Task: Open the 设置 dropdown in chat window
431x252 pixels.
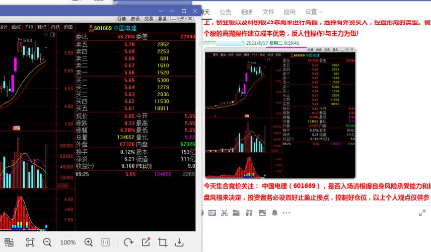Action: click(x=314, y=12)
